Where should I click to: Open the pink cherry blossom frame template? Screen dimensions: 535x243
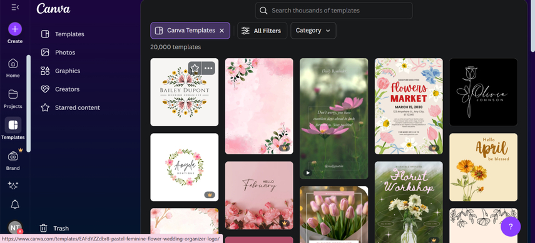point(184,222)
